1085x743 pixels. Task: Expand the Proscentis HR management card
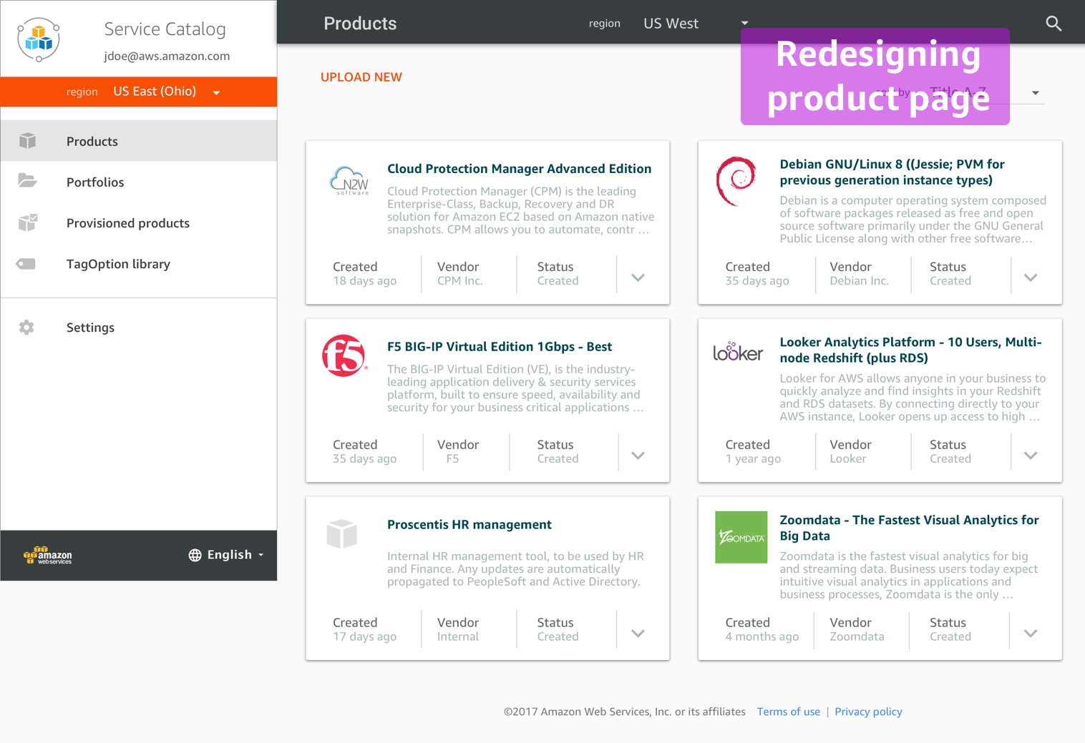pyautogui.click(x=638, y=634)
